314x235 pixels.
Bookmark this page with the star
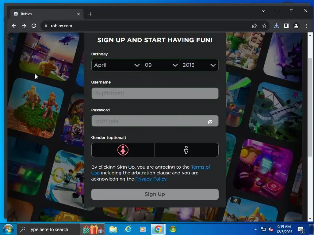pyautogui.click(x=264, y=26)
